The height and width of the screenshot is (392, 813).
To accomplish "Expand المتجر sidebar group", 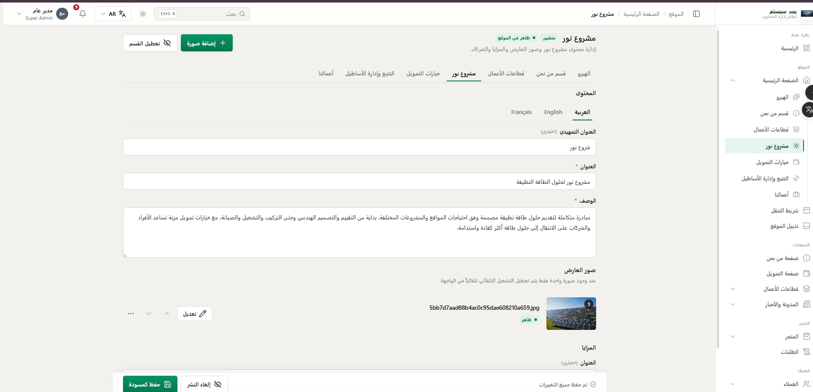I will pyautogui.click(x=732, y=337).
